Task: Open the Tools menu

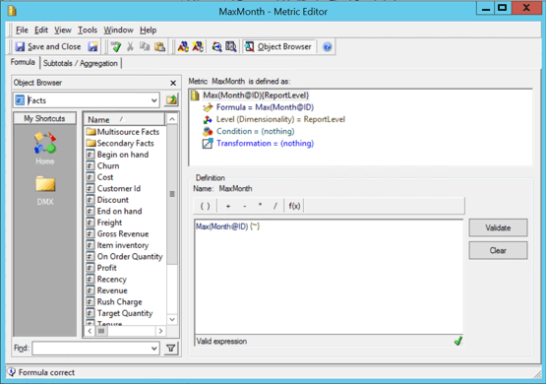Action: (x=88, y=31)
